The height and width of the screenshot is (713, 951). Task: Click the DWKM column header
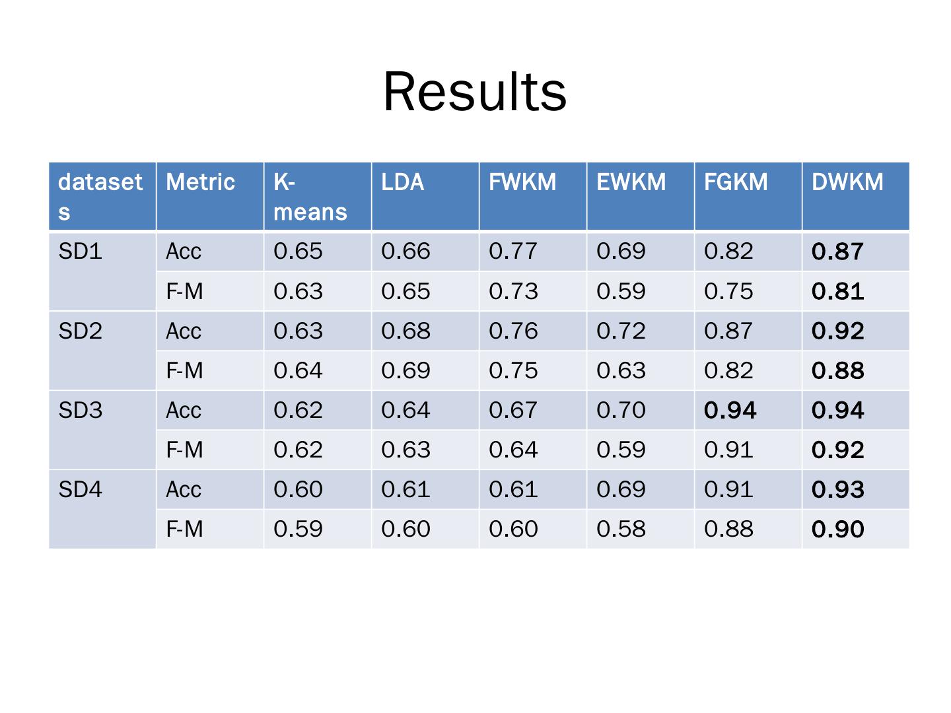(x=847, y=182)
